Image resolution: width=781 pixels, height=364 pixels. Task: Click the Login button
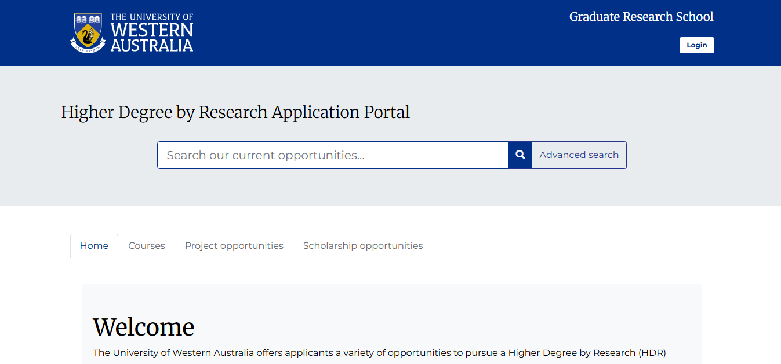(696, 45)
